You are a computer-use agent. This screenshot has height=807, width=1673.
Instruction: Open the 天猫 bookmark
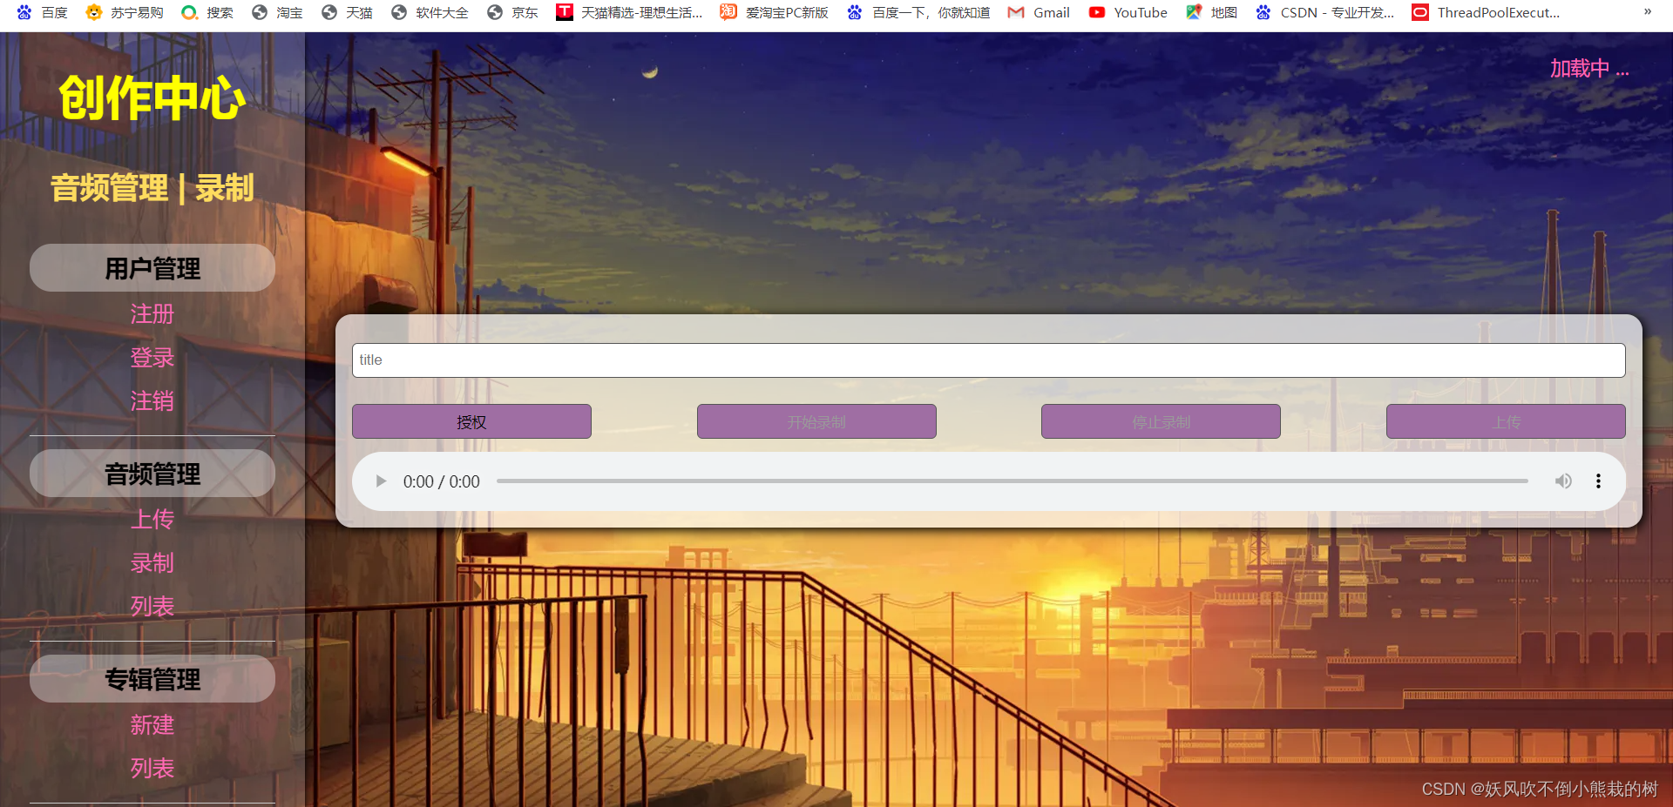point(347,12)
